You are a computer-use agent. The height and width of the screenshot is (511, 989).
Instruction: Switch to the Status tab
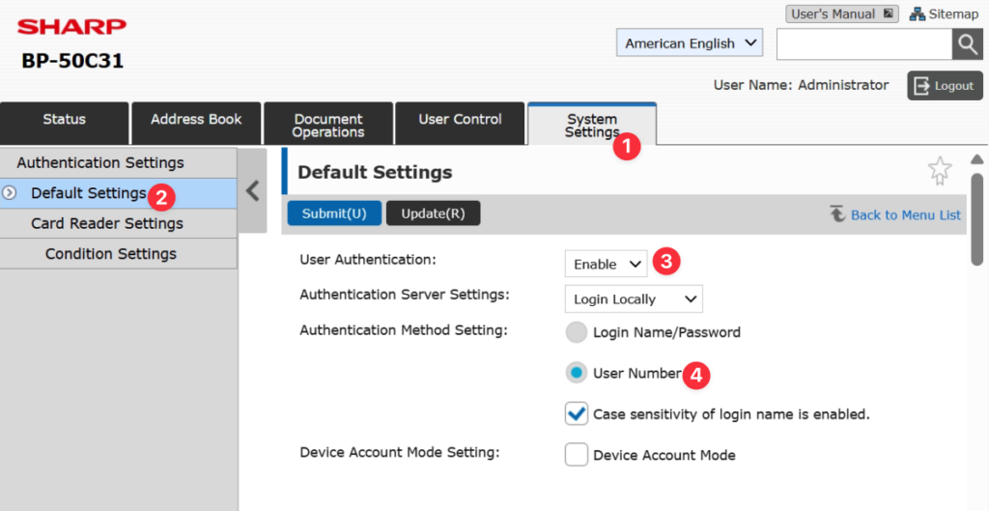(65, 124)
